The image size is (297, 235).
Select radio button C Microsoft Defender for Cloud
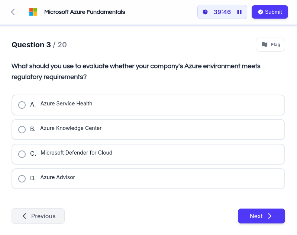click(x=22, y=154)
